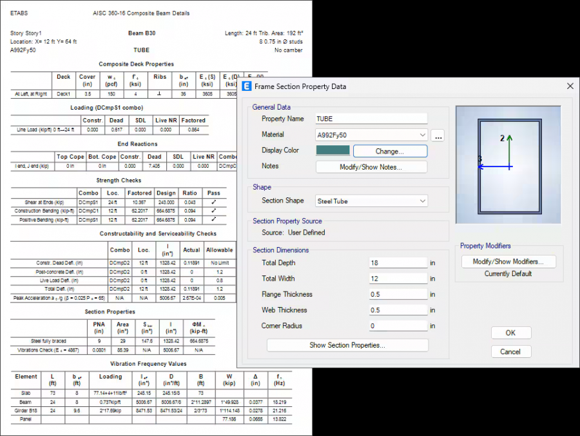Viewport: 580px width, 436px height.
Task: Click the Peak Acceleration row label
Action: click(59, 298)
